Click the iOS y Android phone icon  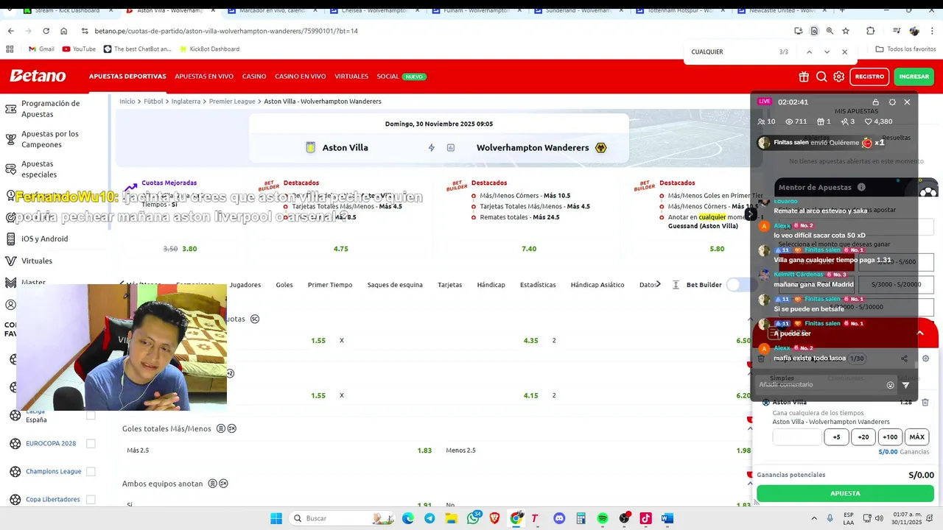10,239
